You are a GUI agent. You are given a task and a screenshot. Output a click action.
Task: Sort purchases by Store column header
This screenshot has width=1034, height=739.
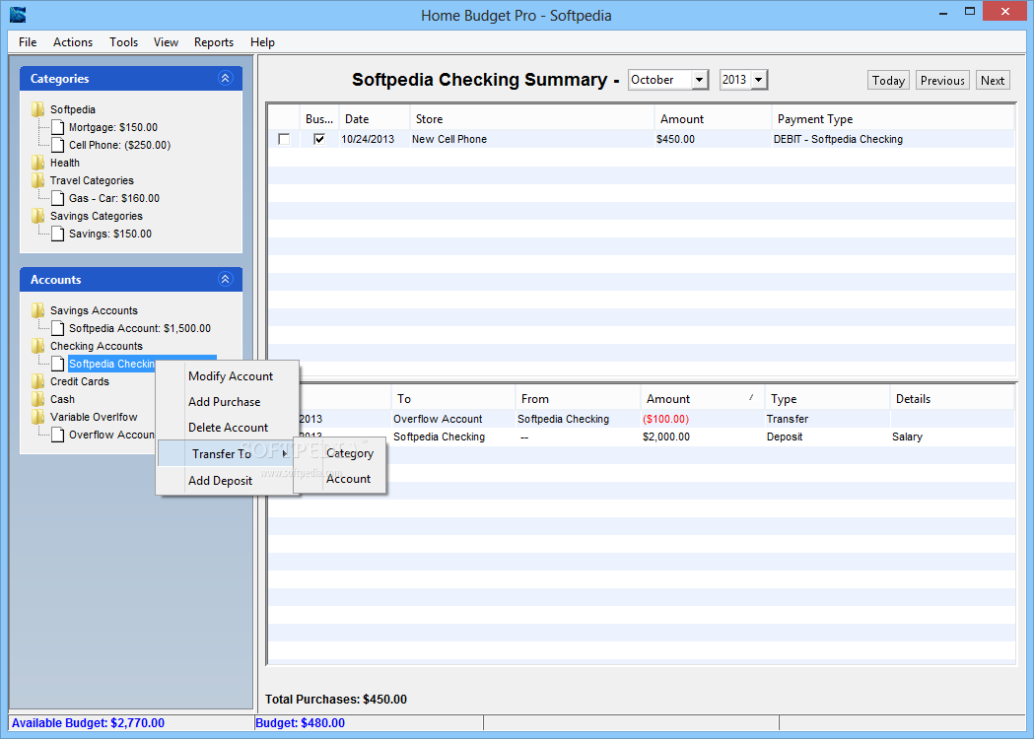pyautogui.click(x=531, y=119)
